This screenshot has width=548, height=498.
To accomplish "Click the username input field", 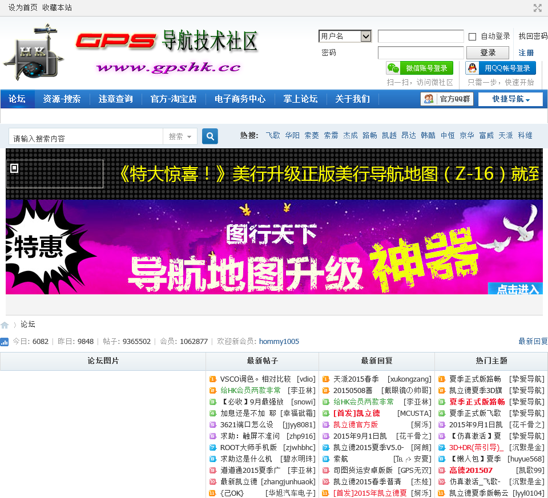I will click(x=421, y=36).
